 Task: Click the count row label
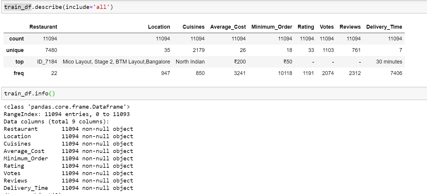[17, 38]
